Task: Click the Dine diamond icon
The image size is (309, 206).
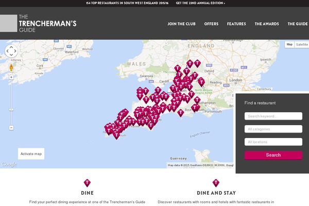Action: pyautogui.click(x=87, y=183)
